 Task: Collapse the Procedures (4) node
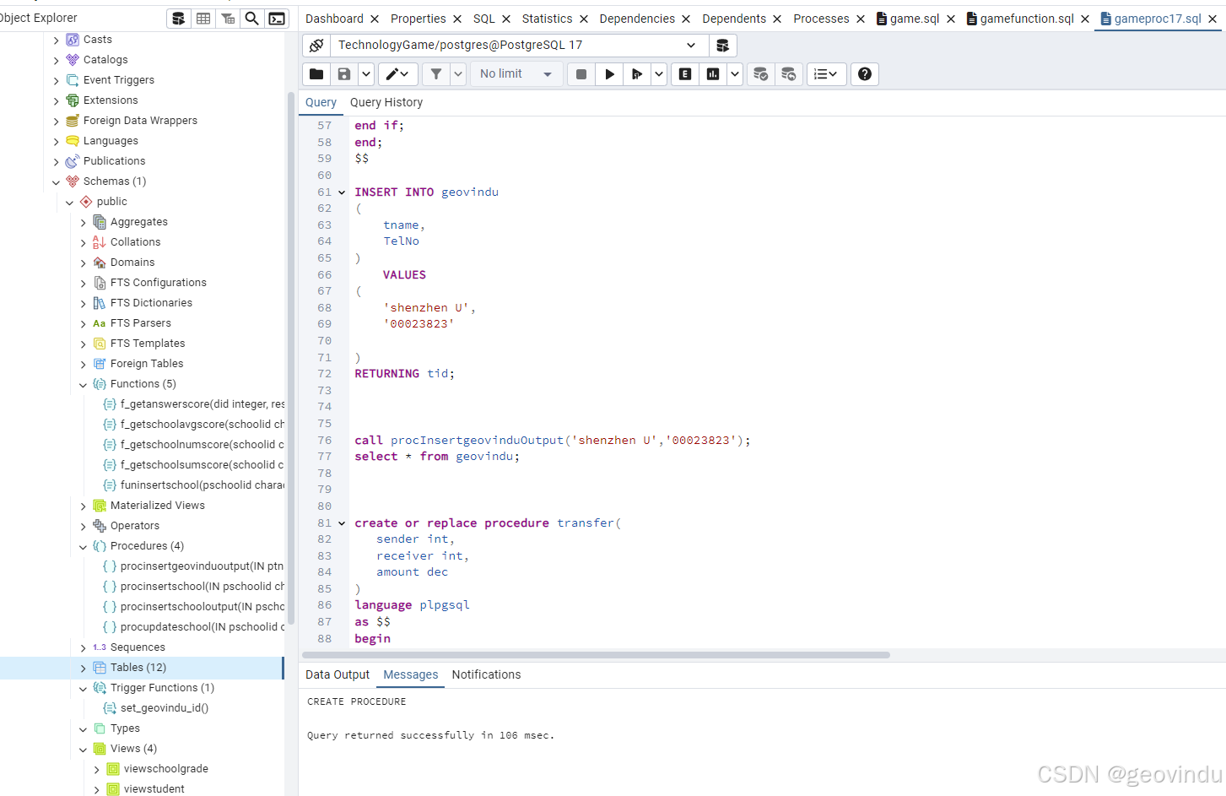point(84,546)
